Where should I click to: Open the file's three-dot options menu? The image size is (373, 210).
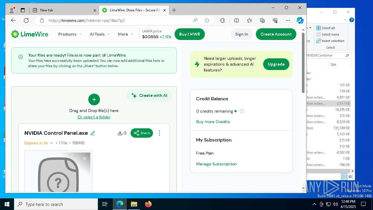pyautogui.click(x=159, y=133)
